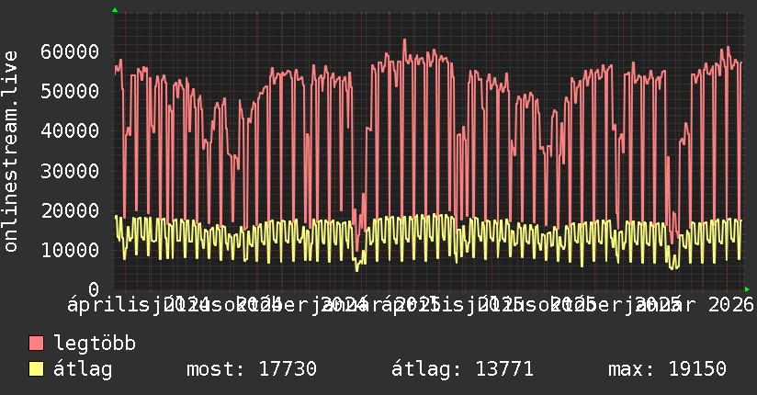This screenshot has width=757, height=395.
Task: Click the red legtöbb legend swatch
Action: coord(36,343)
